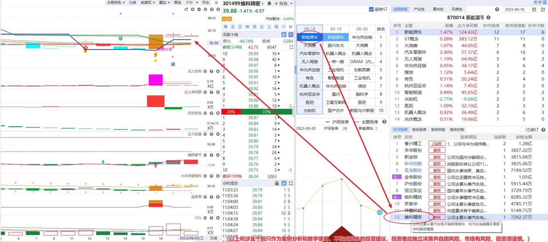Click the orange R badge under price
Image resolution: width=548 pixels, height=242 pixels.
tap(225, 19)
